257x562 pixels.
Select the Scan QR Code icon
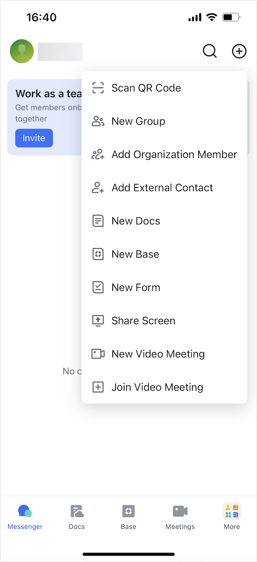click(x=98, y=88)
